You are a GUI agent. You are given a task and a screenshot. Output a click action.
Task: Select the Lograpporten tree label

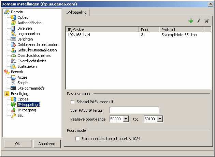[29, 34]
